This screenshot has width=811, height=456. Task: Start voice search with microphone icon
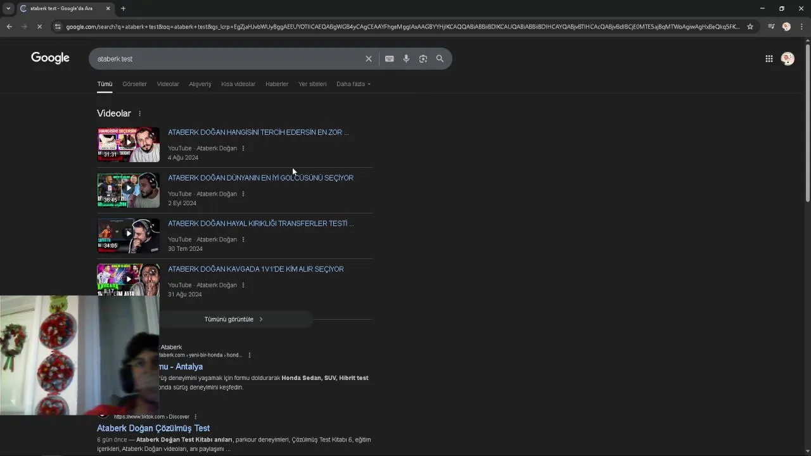406,59
